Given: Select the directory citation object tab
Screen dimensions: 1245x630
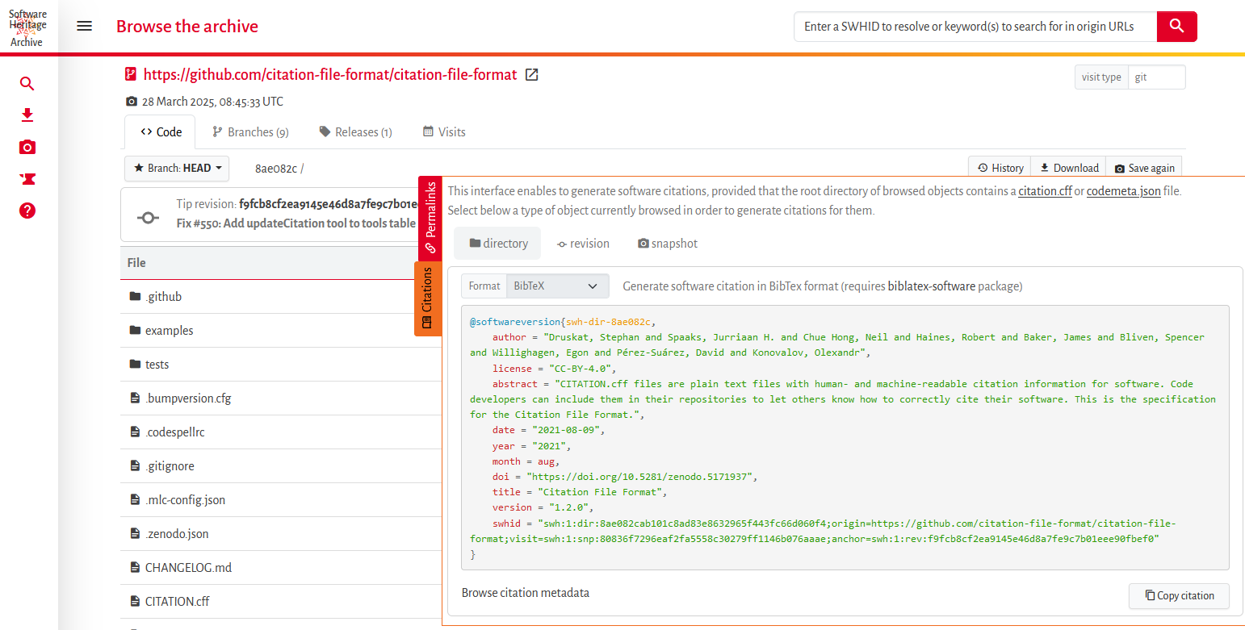Looking at the screenshot, I should pos(499,244).
